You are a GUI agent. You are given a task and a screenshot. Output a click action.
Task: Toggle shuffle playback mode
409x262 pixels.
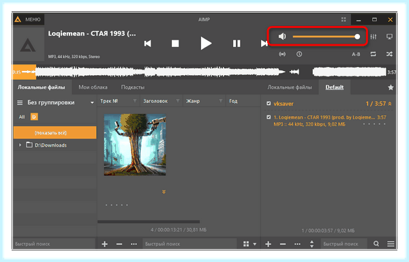point(389,54)
